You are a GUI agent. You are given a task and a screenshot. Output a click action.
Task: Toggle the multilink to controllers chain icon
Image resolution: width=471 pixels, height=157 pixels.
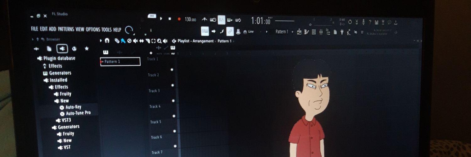click(230, 31)
